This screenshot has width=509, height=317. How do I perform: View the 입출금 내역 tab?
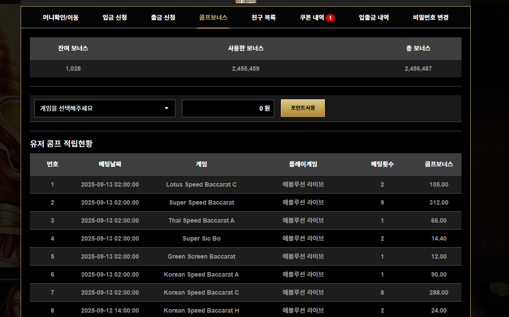374,18
